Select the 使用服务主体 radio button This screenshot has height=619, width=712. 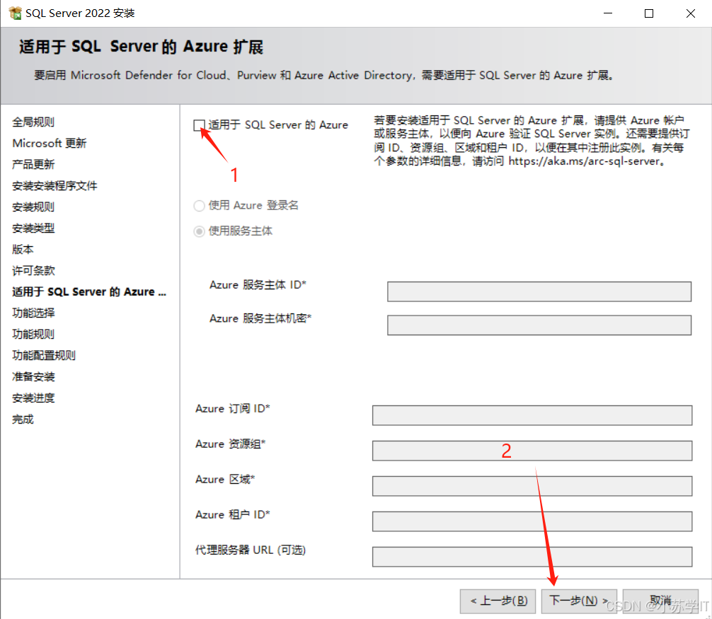(199, 231)
